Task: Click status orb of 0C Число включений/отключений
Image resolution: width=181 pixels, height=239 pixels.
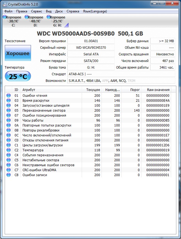Action: (x=9, y=135)
